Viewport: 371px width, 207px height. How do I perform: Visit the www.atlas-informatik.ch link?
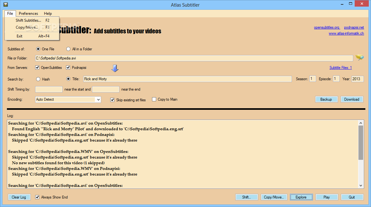(x=346, y=33)
